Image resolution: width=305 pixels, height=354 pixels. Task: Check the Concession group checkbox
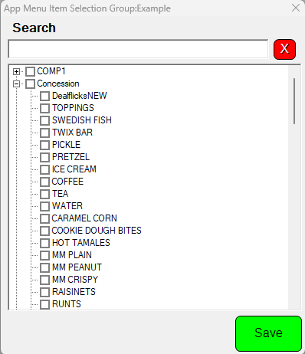pos(30,84)
